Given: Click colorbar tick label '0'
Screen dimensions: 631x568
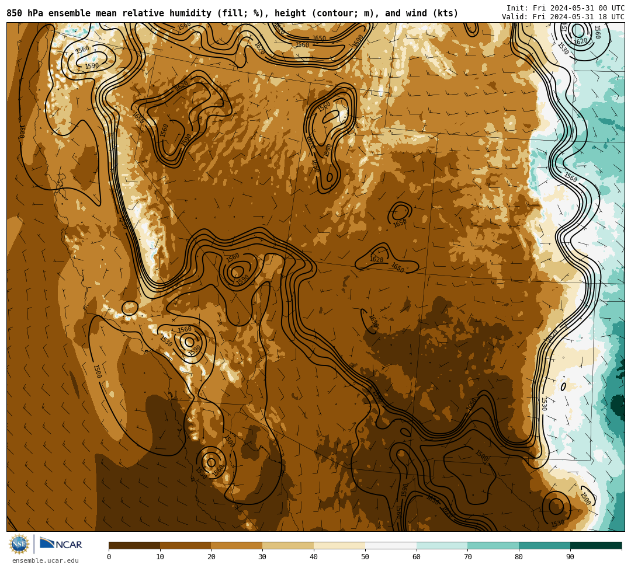Looking at the screenshot, I should coord(109,557).
